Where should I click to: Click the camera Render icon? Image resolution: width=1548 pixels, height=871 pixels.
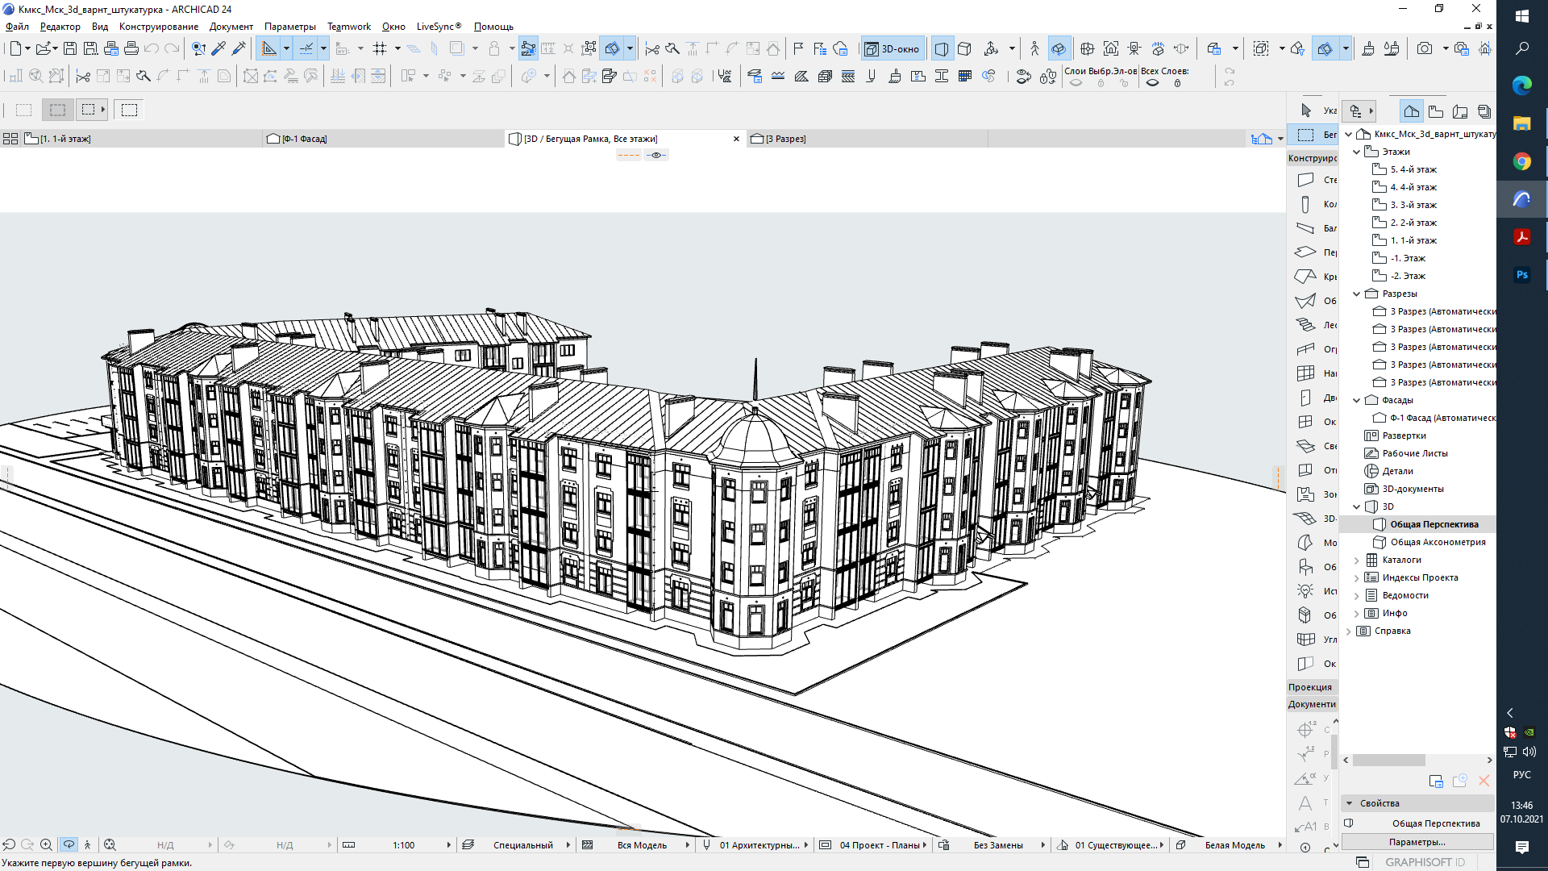[1425, 48]
